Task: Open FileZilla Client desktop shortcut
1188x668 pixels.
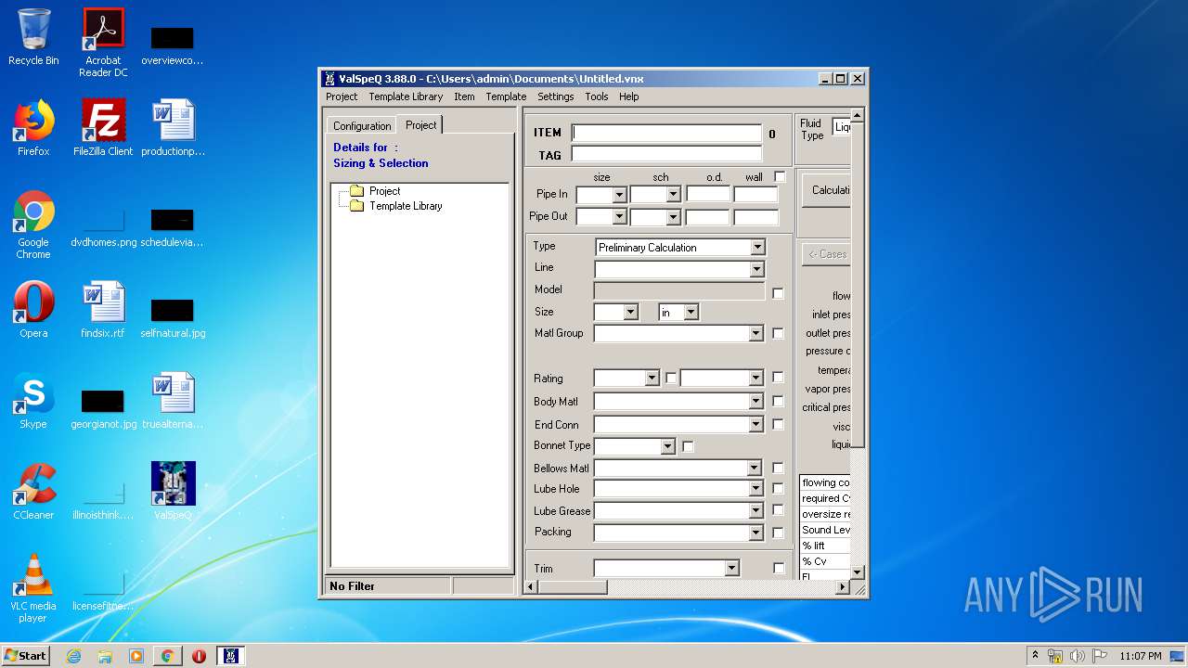Action: pos(103,128)
